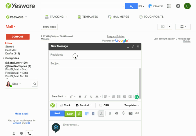The width and height of the screenshot is (196, 136).
Task: Open the Program Policies link
Action: pyautogui.click(x=116, y=36)
